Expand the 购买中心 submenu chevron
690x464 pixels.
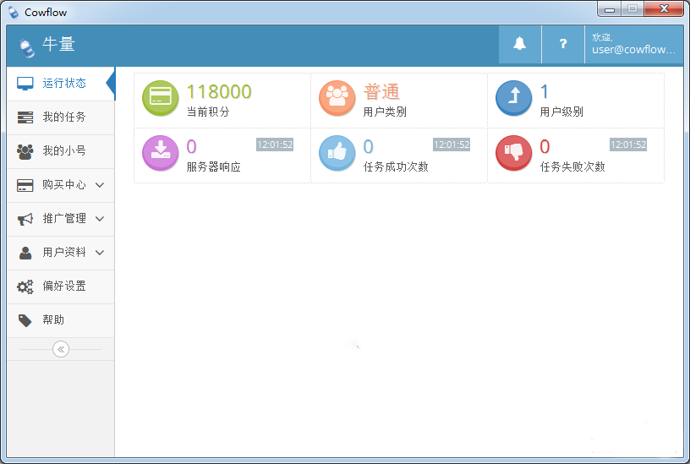pos(100,185)
